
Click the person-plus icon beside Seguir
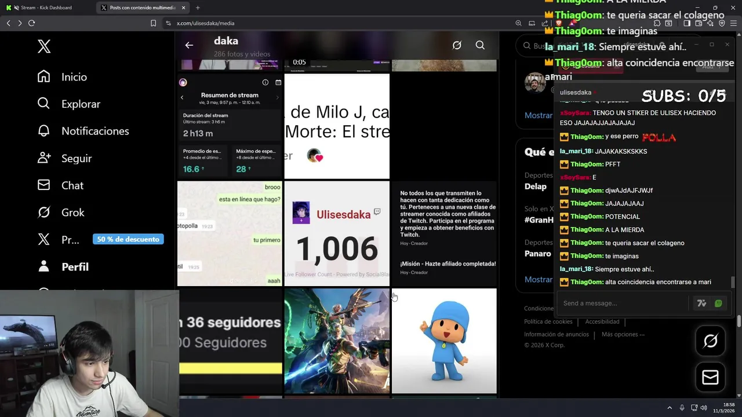pyautogui.click(x=43, y=158)
